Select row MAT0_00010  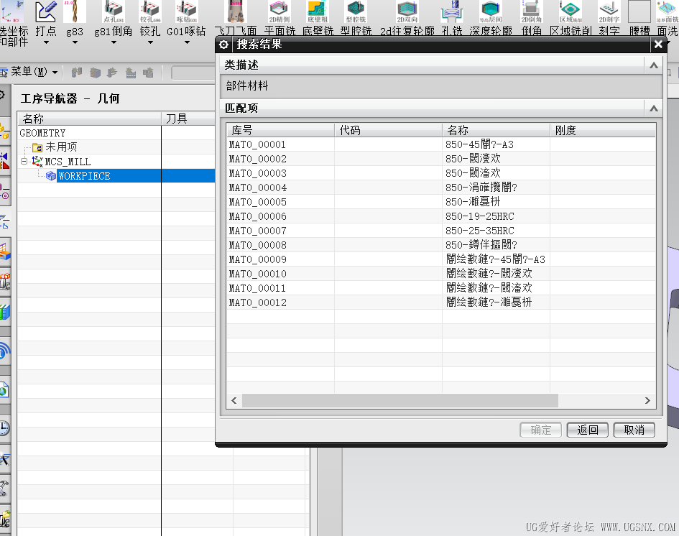[x=441, y=274]
